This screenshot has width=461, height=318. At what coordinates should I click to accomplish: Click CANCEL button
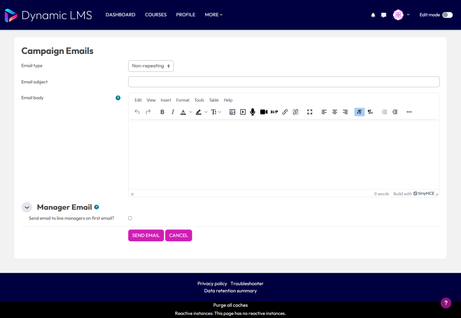tap(178, 235)
